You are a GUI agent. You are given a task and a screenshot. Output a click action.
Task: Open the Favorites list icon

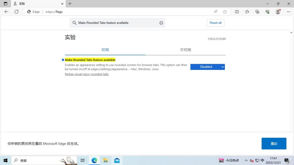(x=247, y=11)
